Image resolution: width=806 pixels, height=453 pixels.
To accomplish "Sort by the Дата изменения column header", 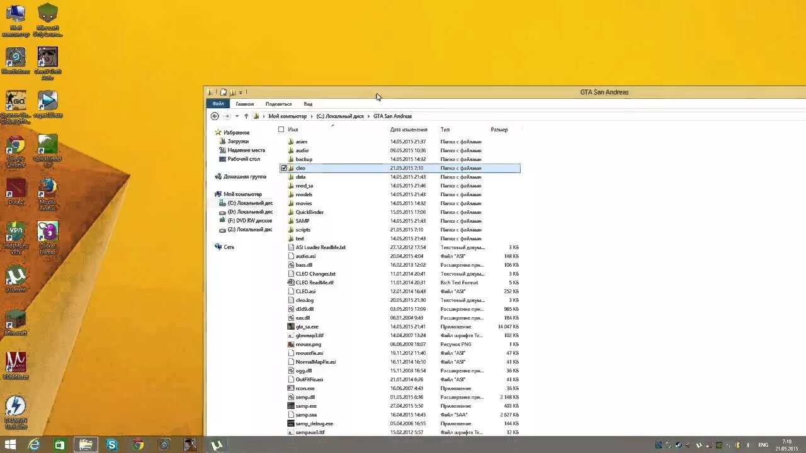I will pos(409,130).
